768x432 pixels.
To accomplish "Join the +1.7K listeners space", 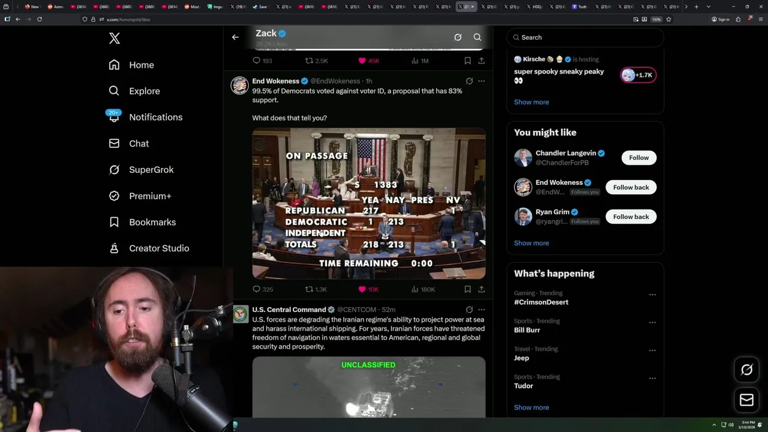I will click(638, 75).
